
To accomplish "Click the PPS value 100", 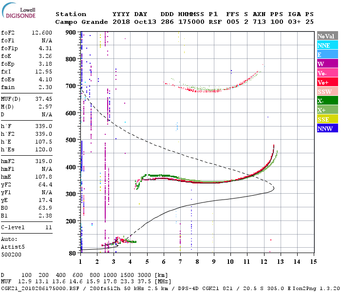I will coord(277,22).
